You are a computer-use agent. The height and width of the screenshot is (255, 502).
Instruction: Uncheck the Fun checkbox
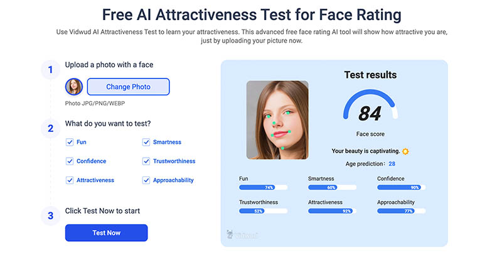[x=70, y=143]
